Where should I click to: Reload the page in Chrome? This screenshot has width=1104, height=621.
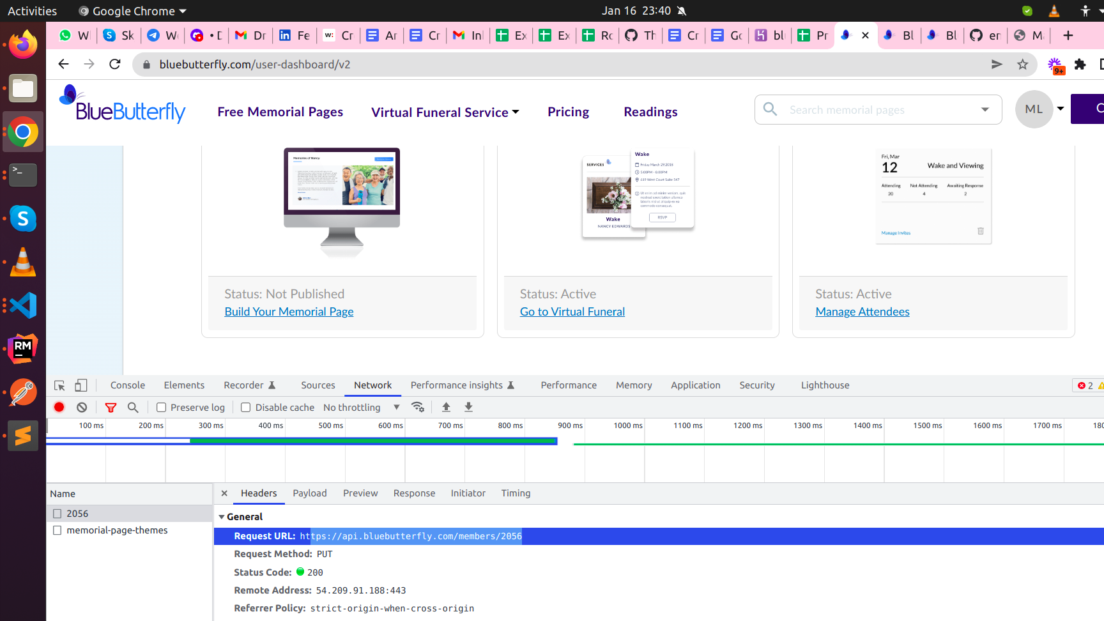click(115, 64)
